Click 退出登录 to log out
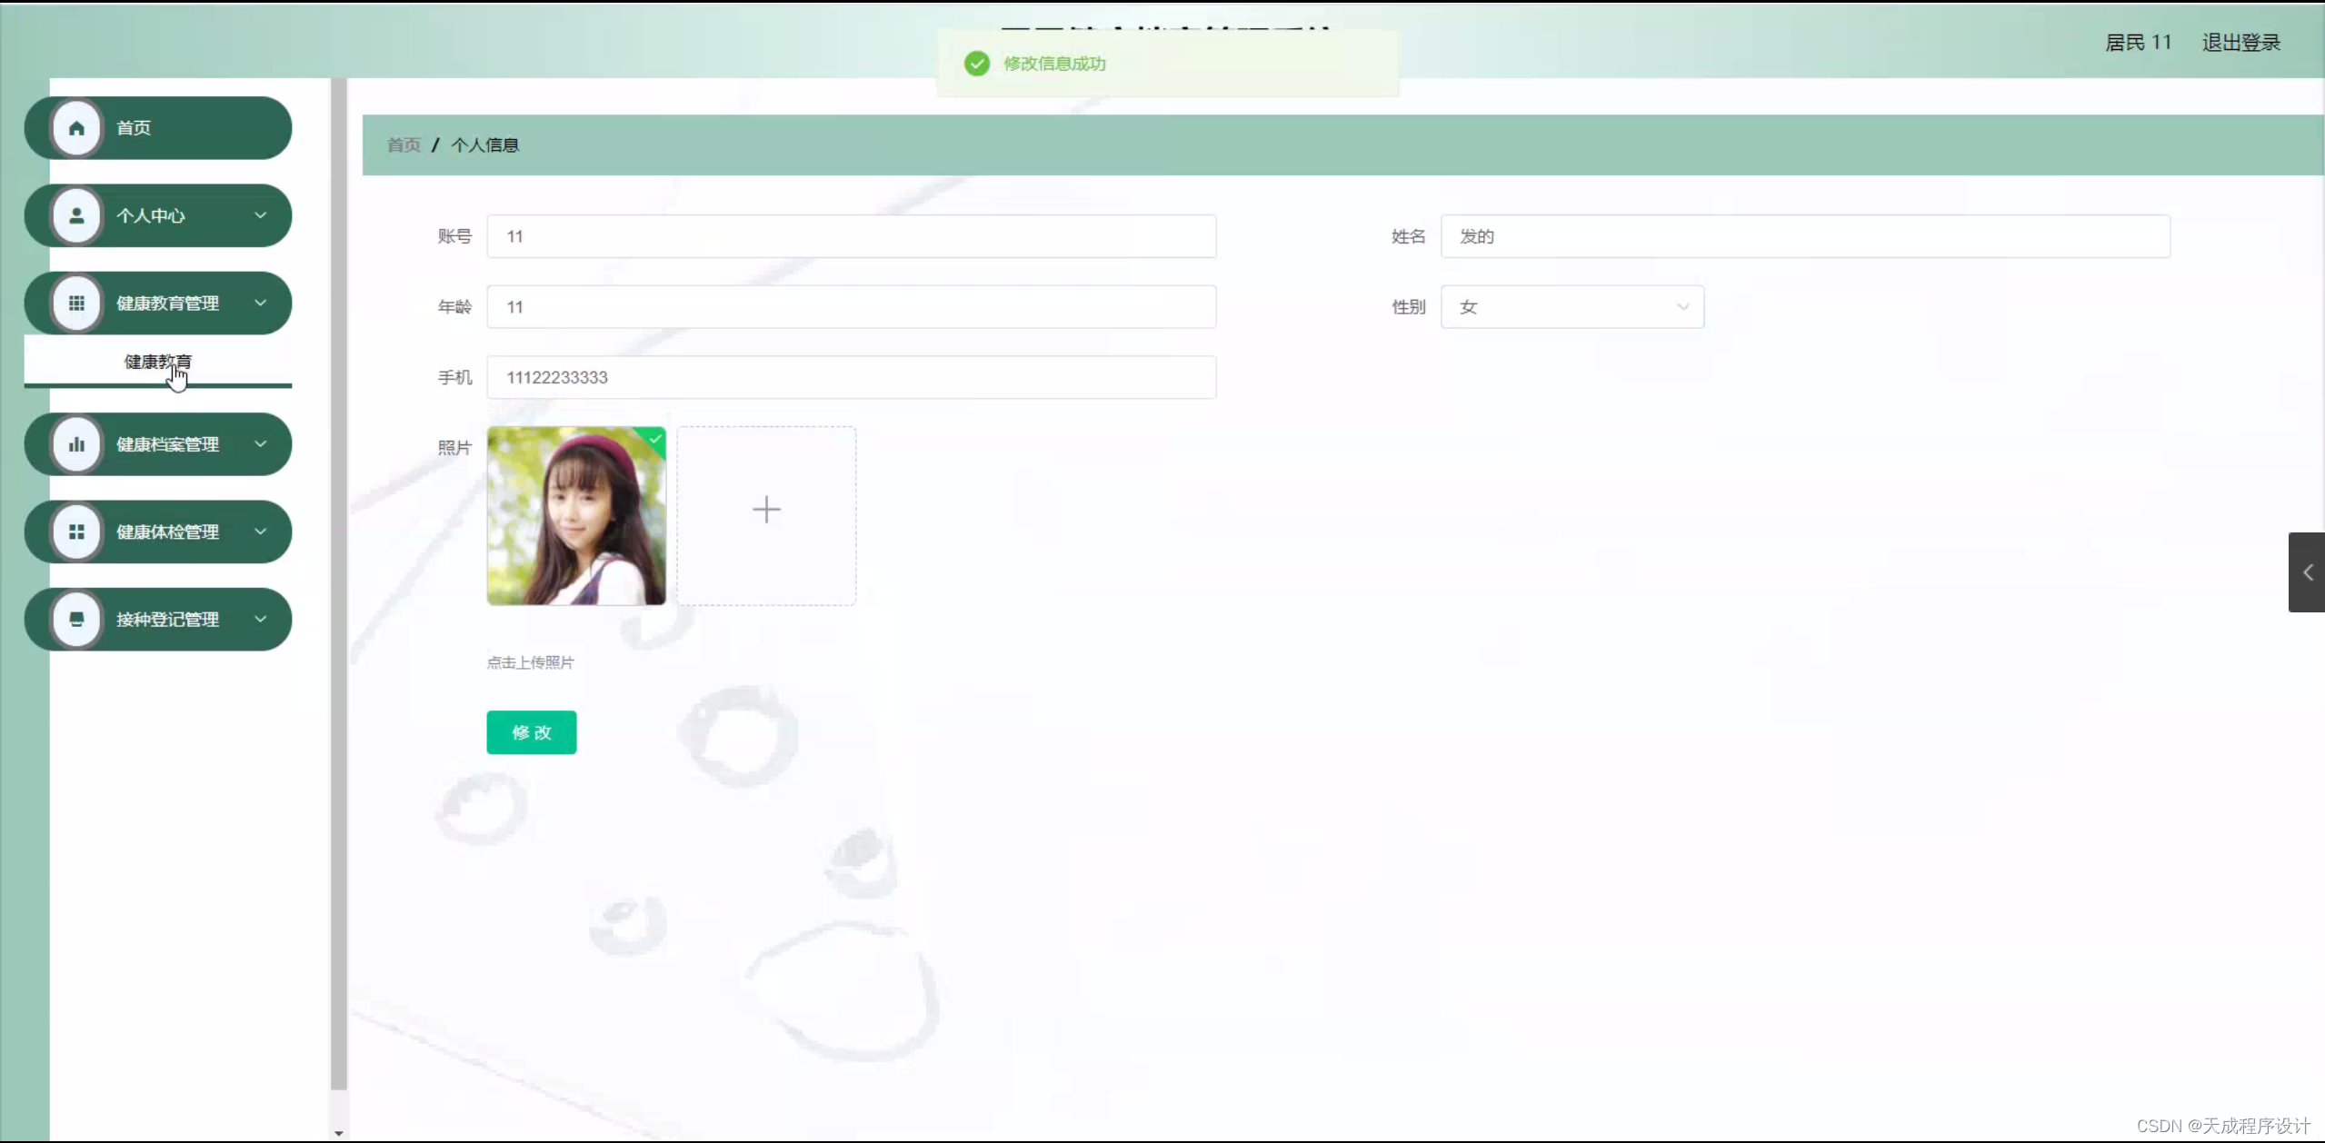Viewport: 2325px width, 1143px height. coord(2240,43)
